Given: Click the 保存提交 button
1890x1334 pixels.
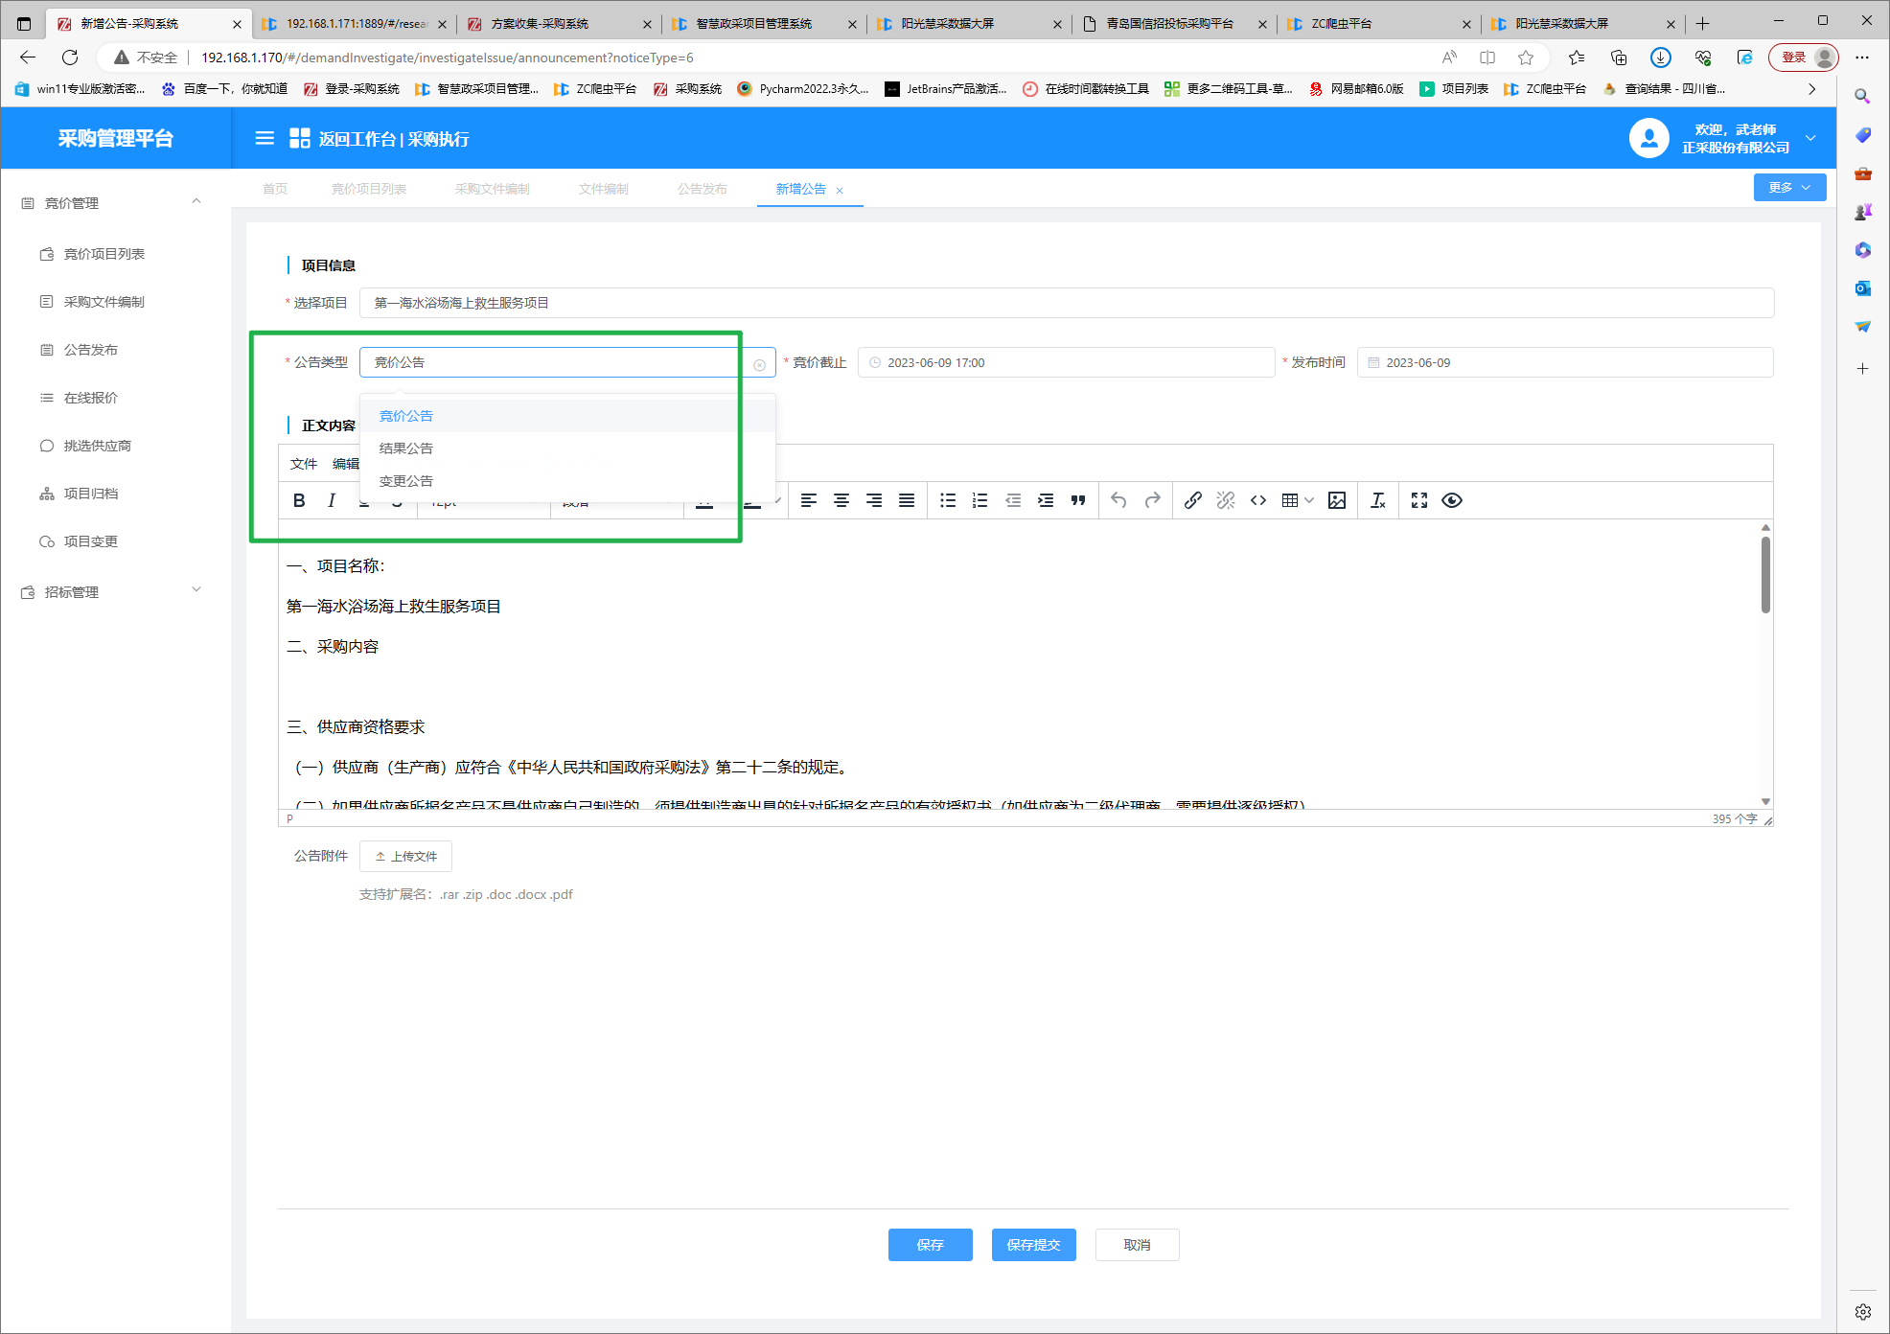Looking at the screenshot, I should tap(1033, 1245).
